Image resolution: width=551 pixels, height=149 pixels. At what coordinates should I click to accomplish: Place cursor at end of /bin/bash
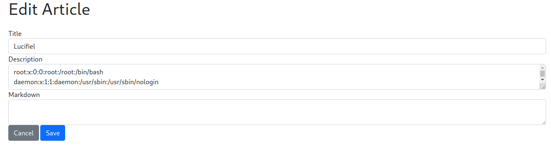pos(103,72)
